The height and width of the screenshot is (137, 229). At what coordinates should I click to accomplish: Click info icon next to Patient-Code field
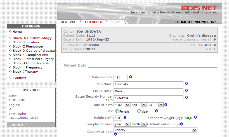(x=131, y=77)
